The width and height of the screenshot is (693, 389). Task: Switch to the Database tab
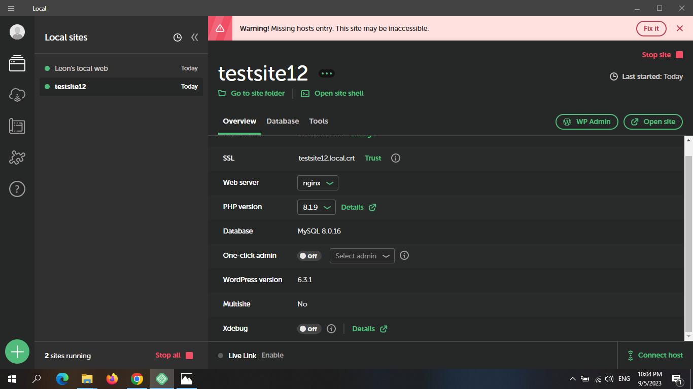coord(283,121)
